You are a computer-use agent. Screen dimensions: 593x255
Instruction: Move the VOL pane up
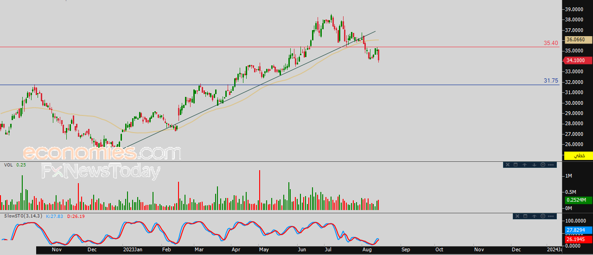[524, 165]
